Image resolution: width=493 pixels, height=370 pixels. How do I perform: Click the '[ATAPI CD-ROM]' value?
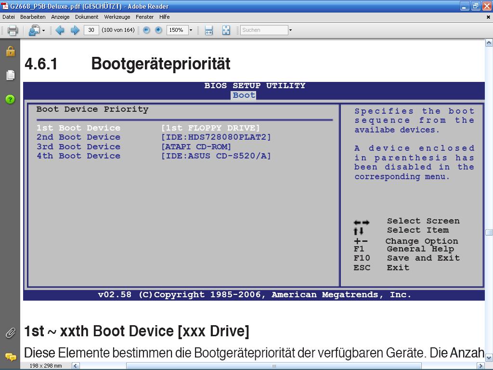(x=196, y=146)
